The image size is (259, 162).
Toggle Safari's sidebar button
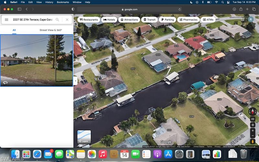coord(19,9)
